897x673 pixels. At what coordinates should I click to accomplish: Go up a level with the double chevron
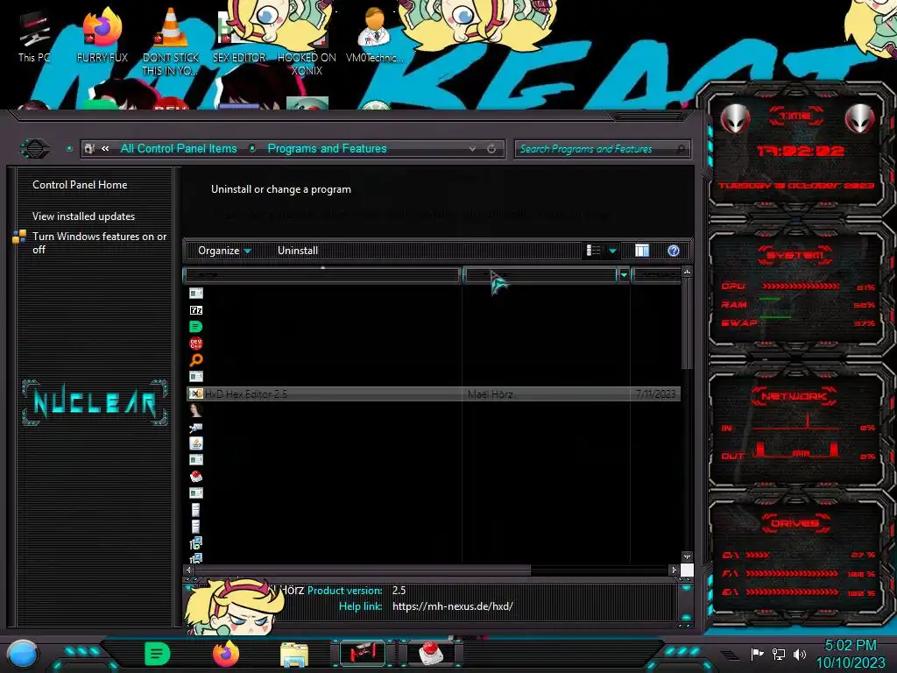tap(105, 149)
